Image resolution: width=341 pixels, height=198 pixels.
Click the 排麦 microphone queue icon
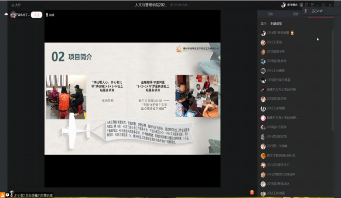click(x=47, y=15)
